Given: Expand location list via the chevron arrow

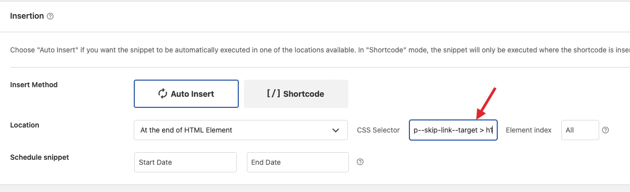Looking at the screenshot, I should tap(336, 130).
